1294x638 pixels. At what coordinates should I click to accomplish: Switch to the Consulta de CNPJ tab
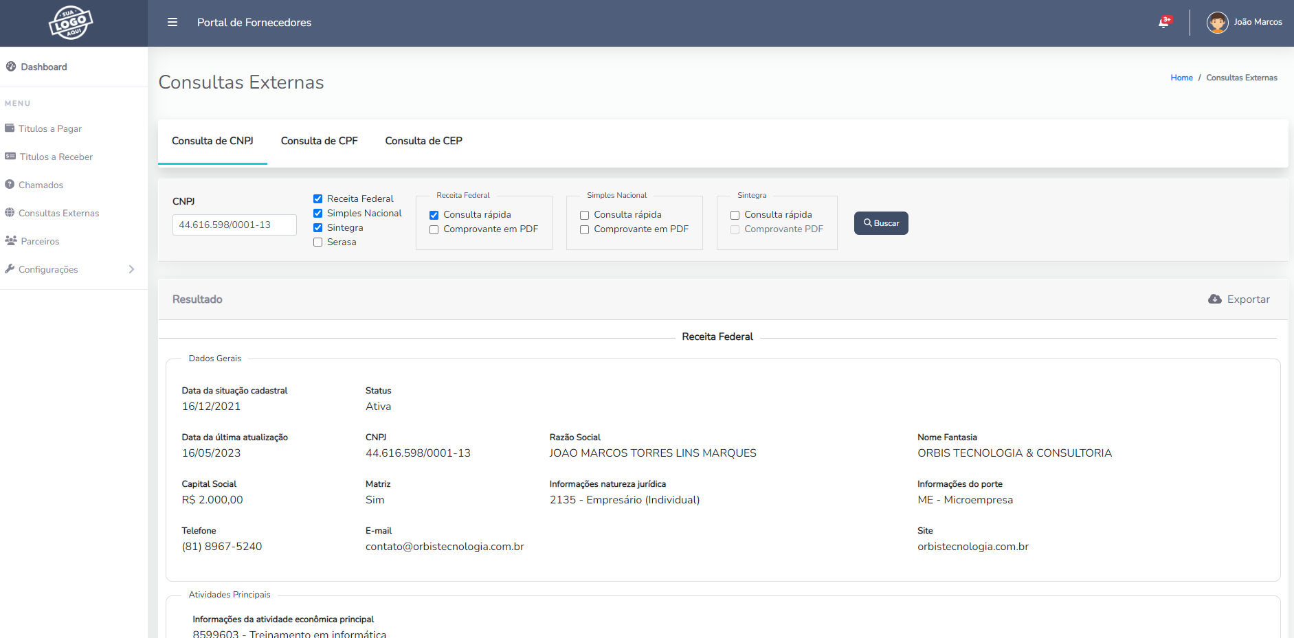click(212, 141)
